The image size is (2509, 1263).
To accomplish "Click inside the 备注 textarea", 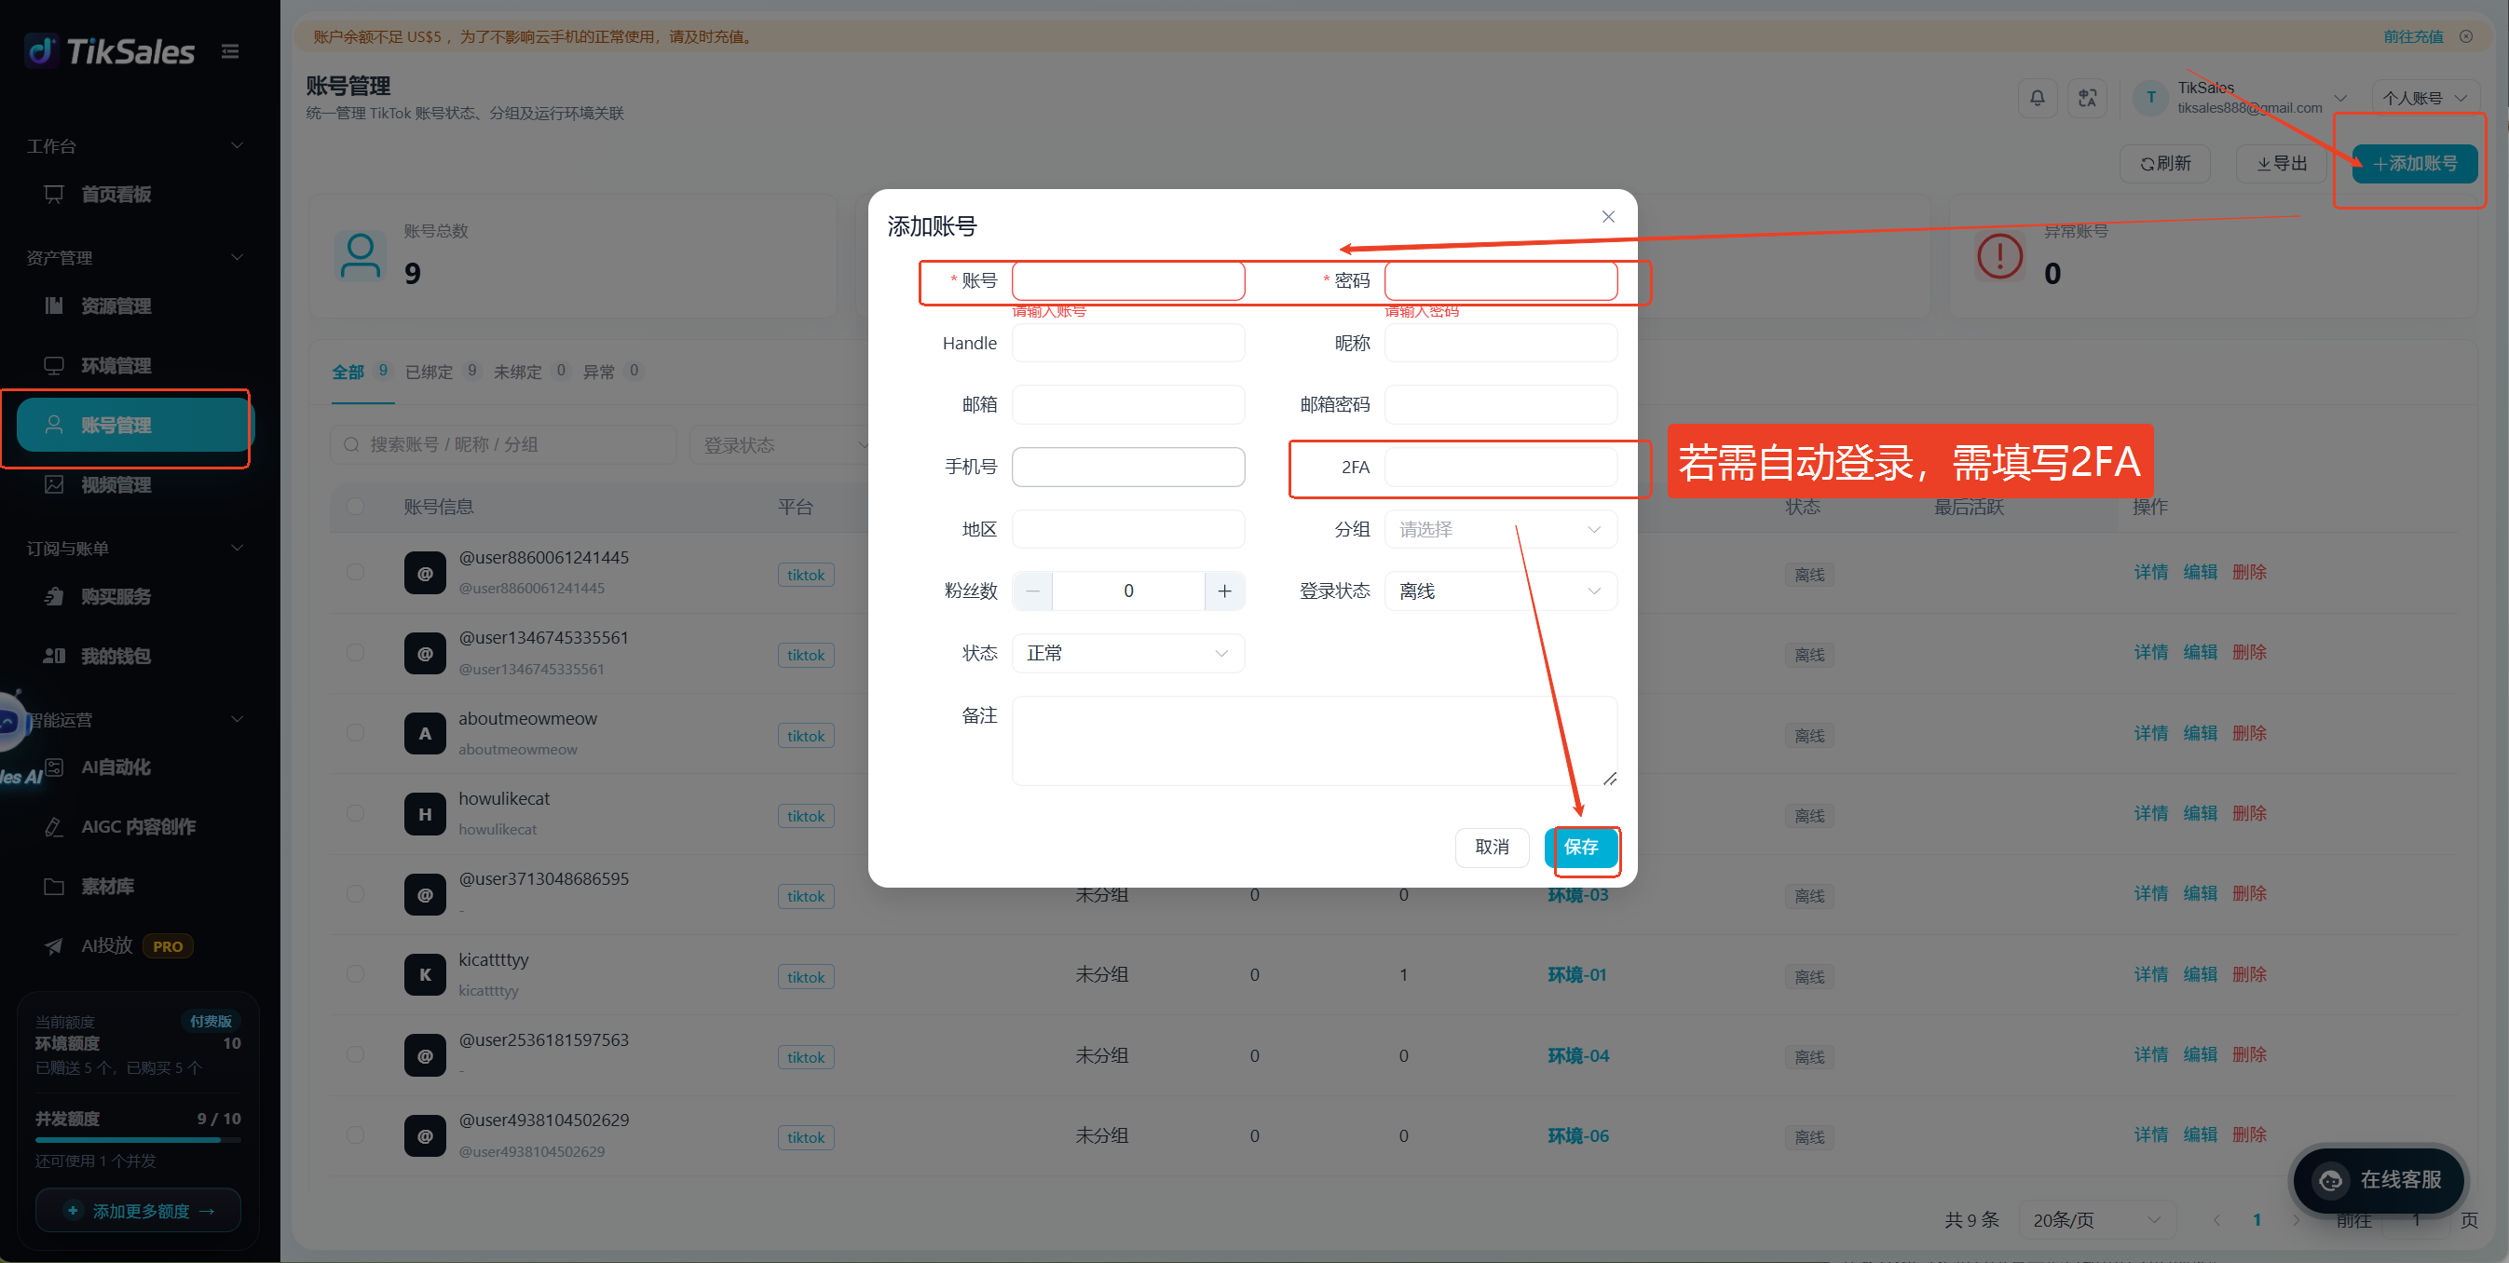I will pos(1314,740).
